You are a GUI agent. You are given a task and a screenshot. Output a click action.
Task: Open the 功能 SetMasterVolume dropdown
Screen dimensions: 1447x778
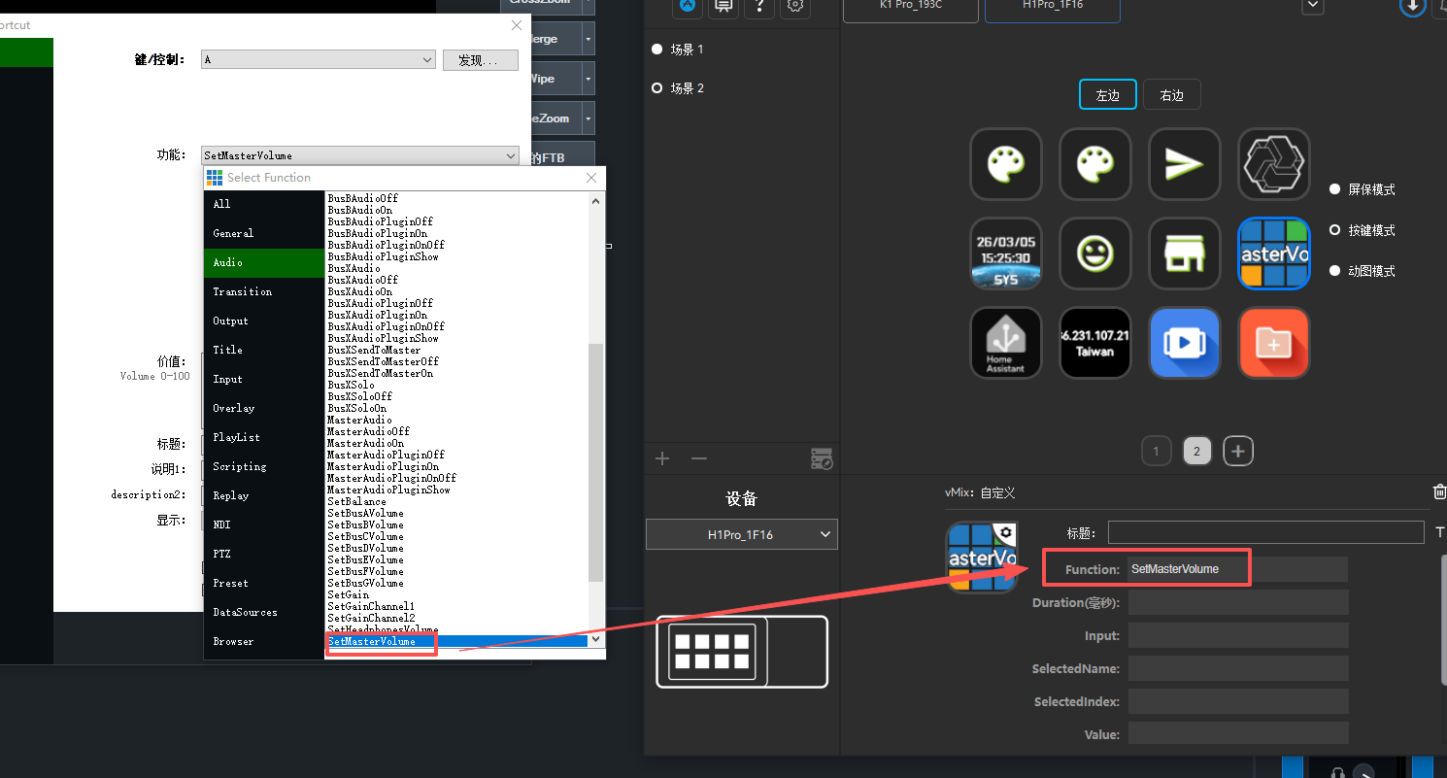pyautogui.click(x=360, y=155)
